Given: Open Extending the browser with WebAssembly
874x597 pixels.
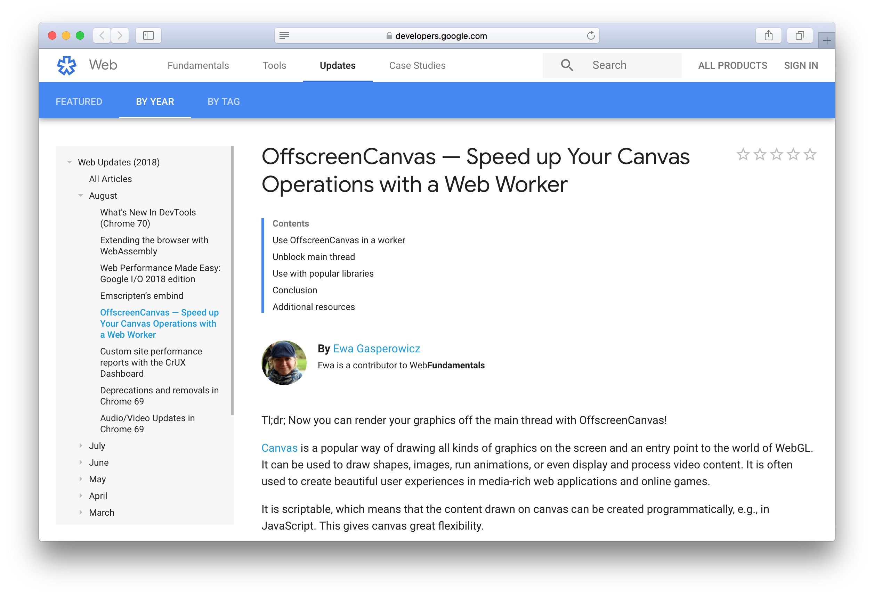Looking at the screenshot, I should click(x=154, y=245).
